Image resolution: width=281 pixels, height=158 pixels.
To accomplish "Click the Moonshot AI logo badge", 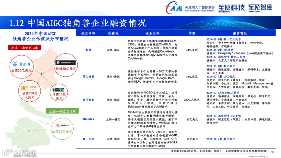I will (66, 62).
